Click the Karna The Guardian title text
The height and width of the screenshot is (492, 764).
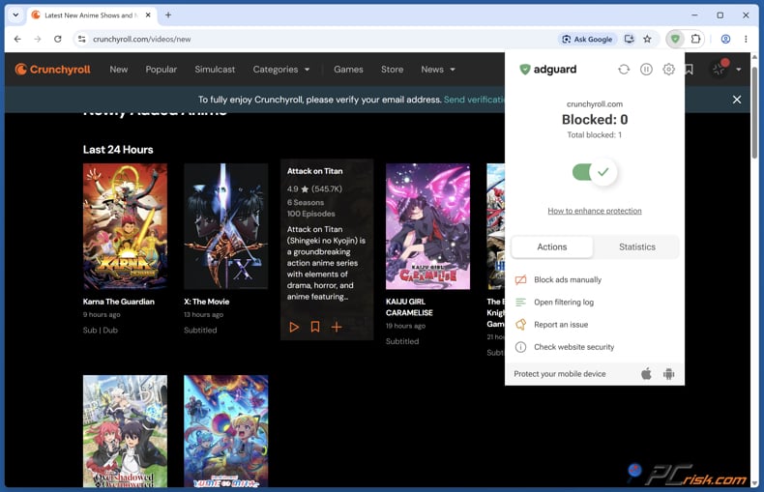tap(118, 302)
